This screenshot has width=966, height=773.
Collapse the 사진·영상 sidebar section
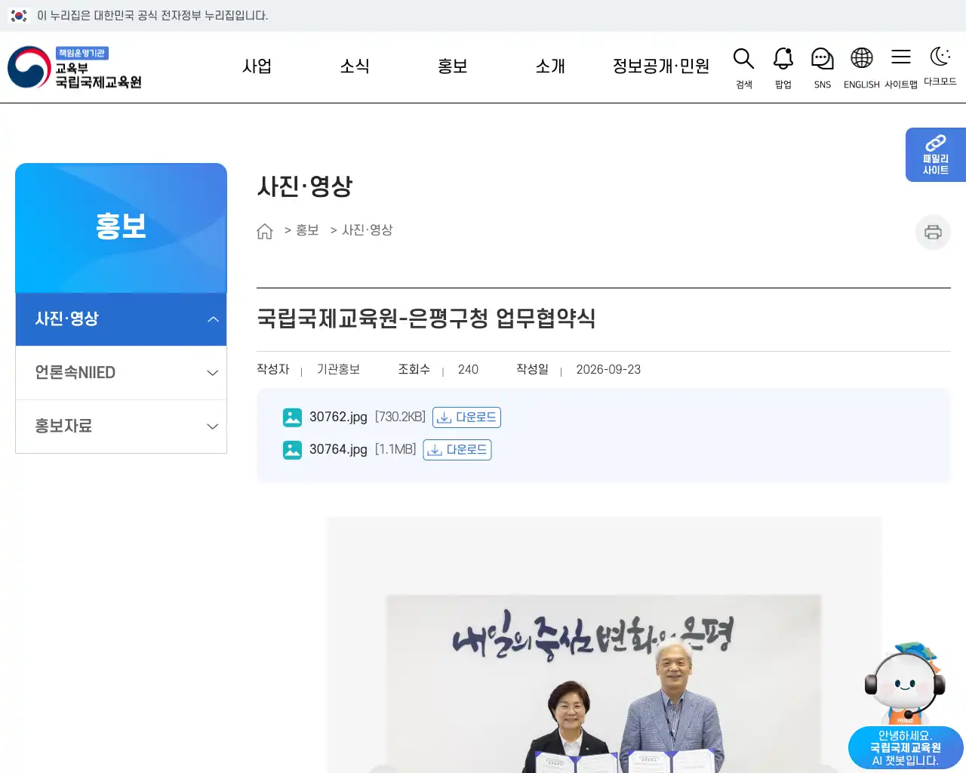click(121, 319)
